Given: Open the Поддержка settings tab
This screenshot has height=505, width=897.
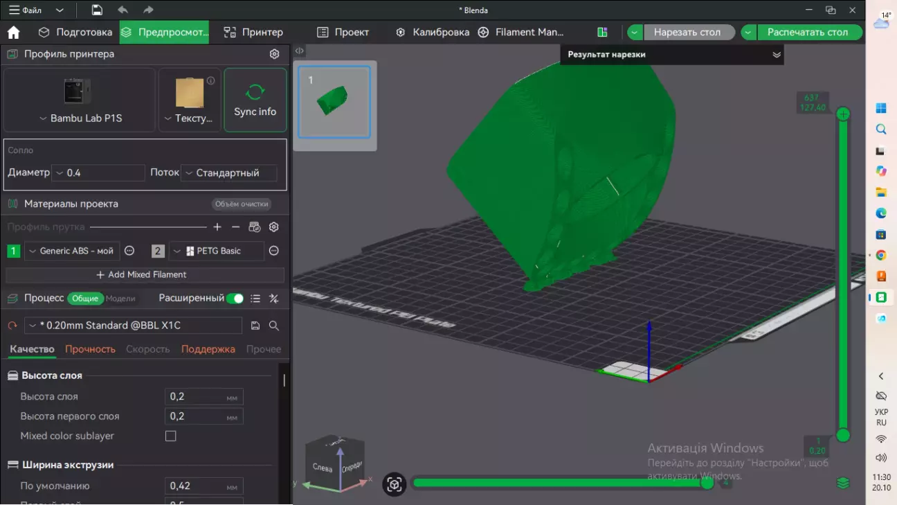Looking at the screenshot, I should (208, 349).
